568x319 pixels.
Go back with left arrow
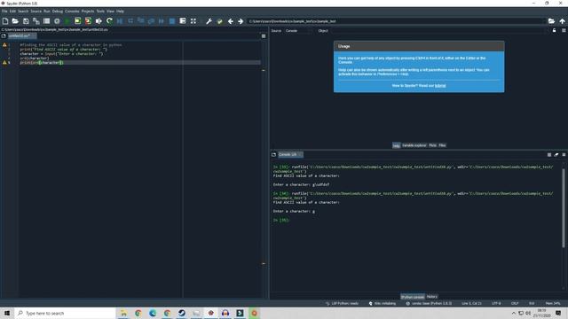tap(231, 21)
